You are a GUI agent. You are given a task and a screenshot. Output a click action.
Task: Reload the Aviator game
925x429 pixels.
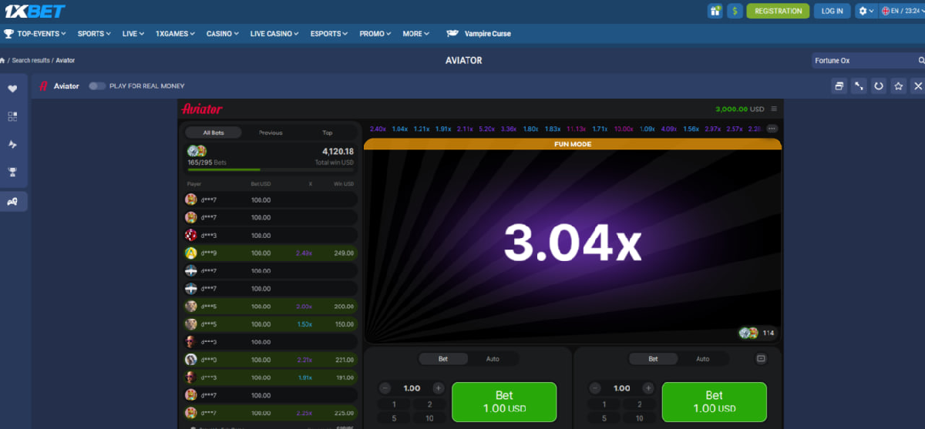click(879, 86)
